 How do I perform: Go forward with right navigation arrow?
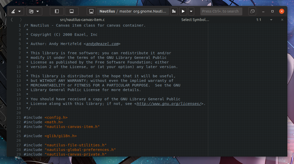pos(21,20)
